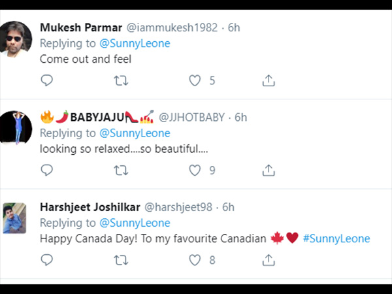
Task: Like Mukesh Parmar's tweet with 5 likes
Action: (195, 80)
